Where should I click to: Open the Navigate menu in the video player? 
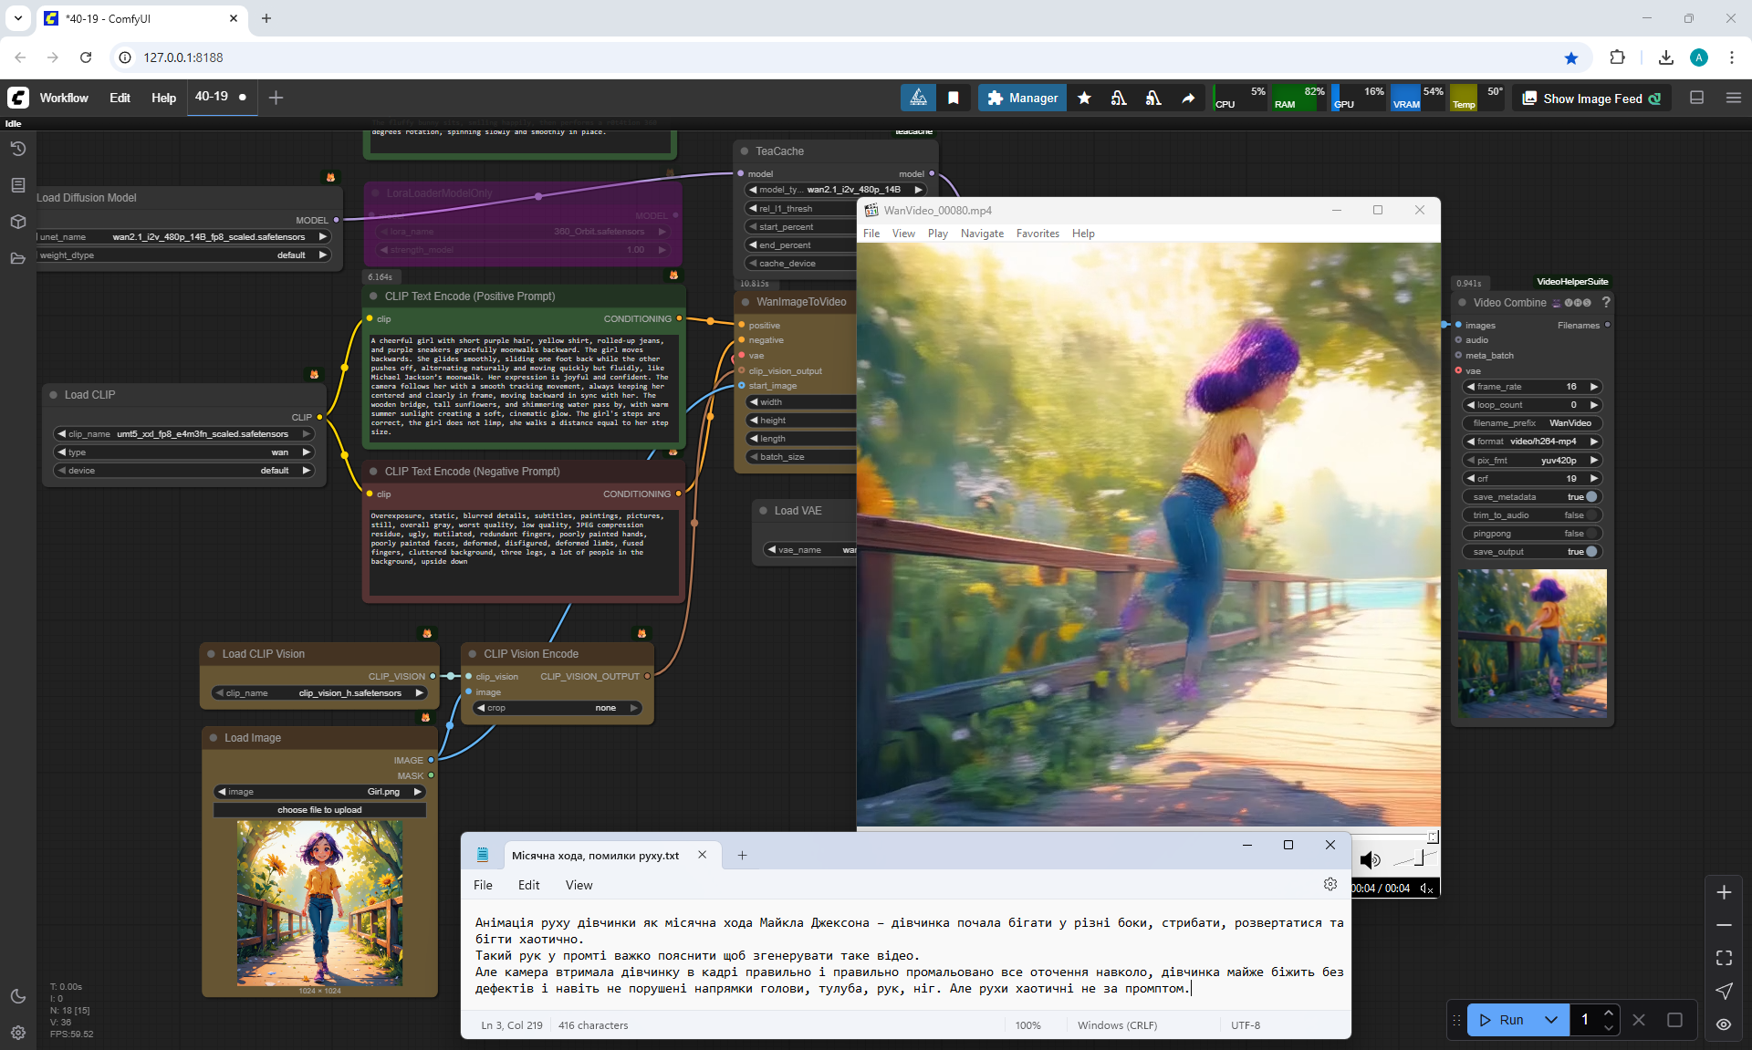coord(982,234)
